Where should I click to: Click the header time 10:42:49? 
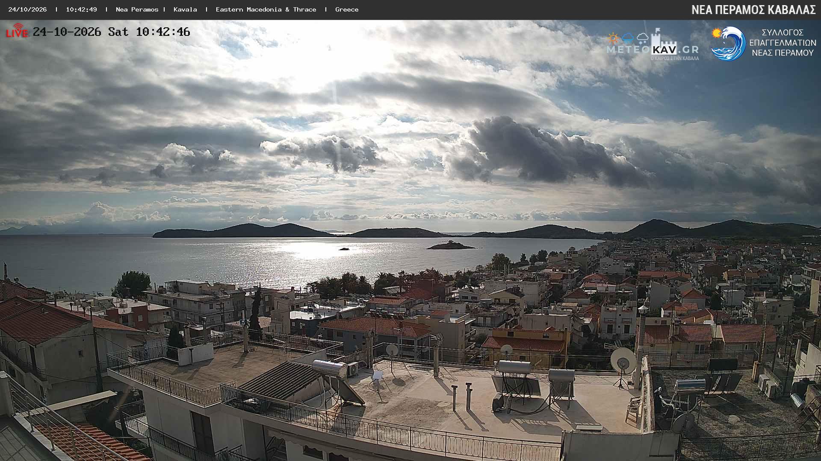(x=81, y=9)
